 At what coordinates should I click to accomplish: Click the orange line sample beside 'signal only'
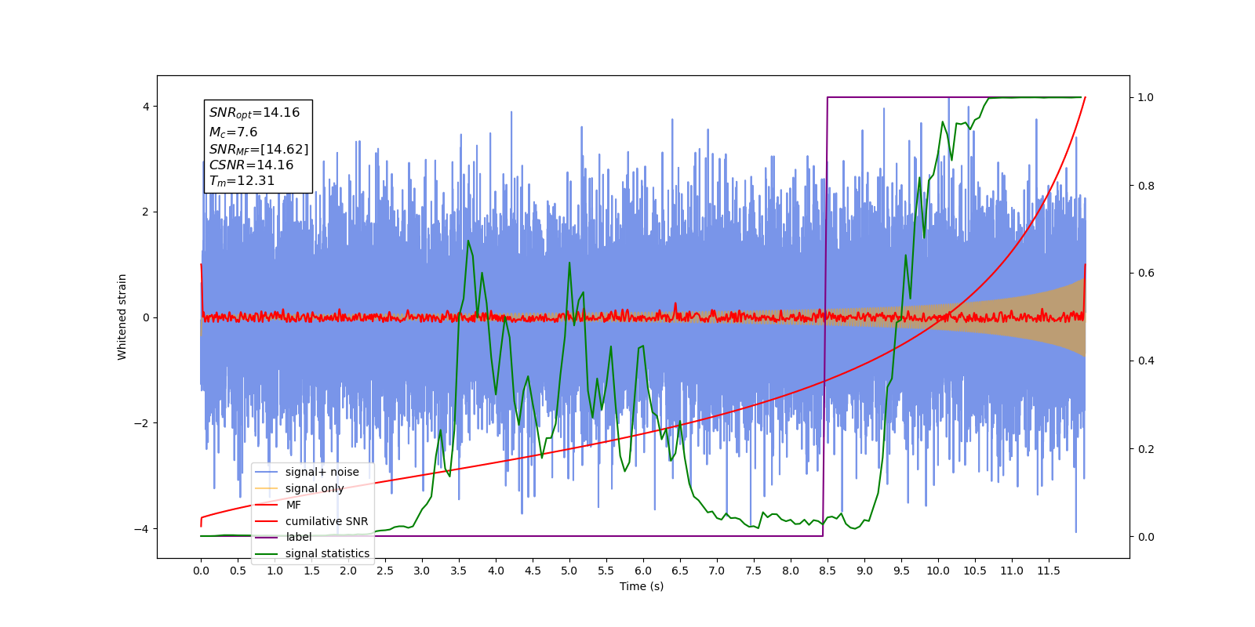point(267,488)
